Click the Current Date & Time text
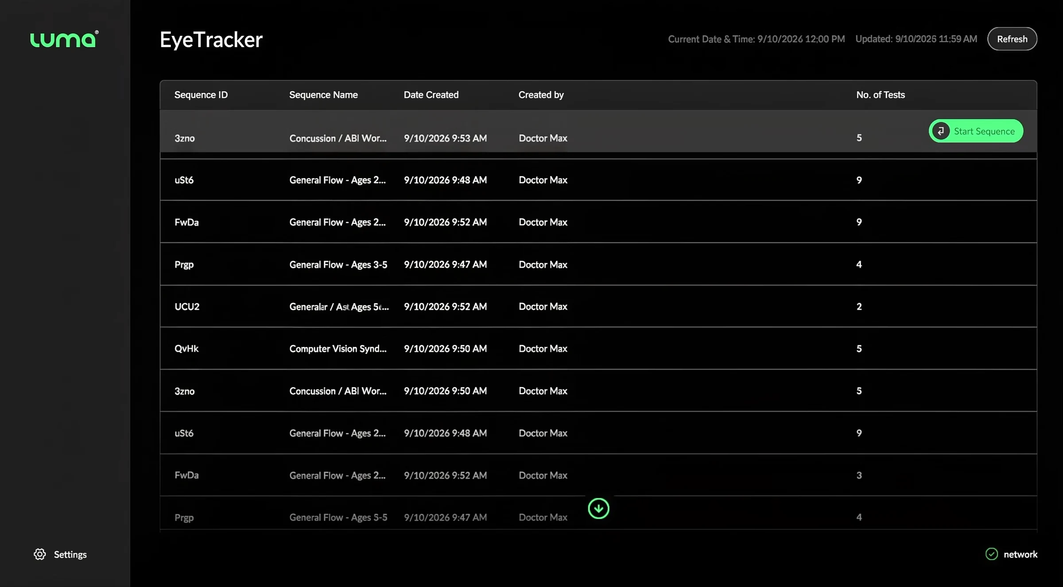This screenshot has width=1063, height=587. click(x=757, y=39)
